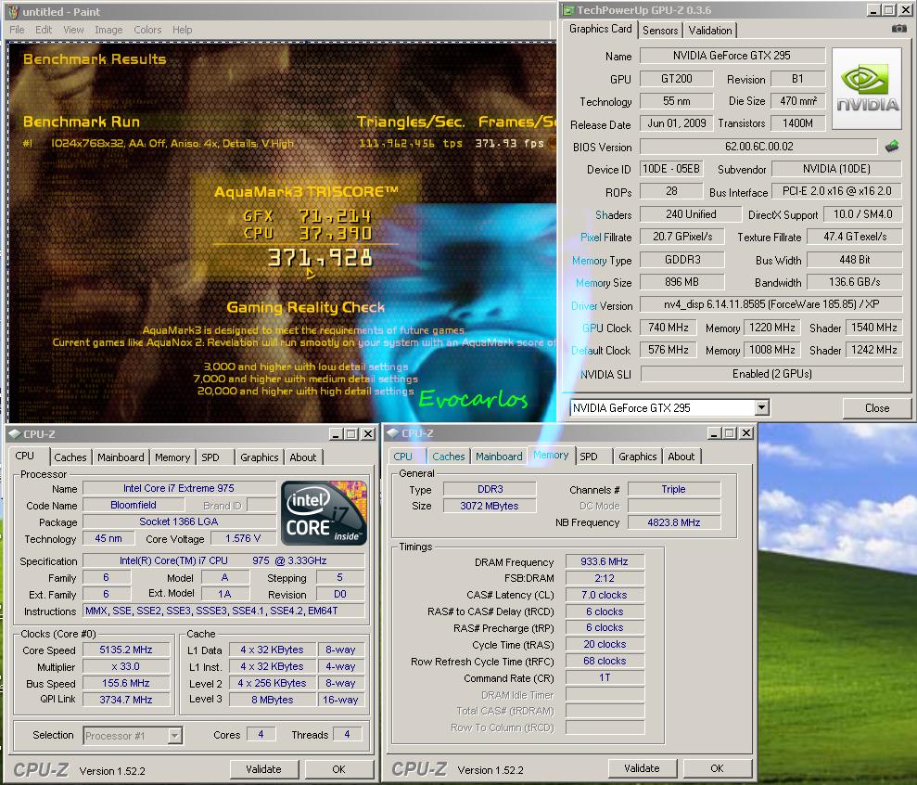917x785 pixels.
Task: Click the BIOS Version field 62.00.6C.00.02
Action: point(758,147)
